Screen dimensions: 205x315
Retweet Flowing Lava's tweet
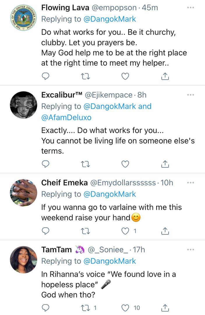click(85, 76)
